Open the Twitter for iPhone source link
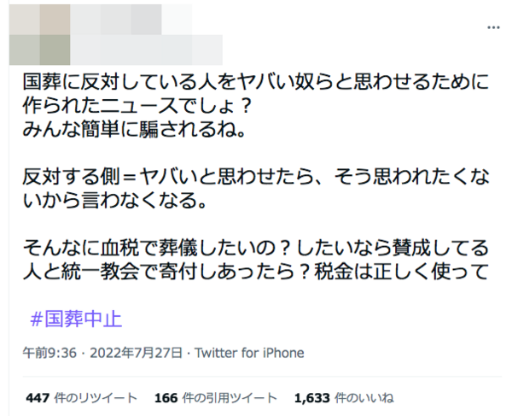 249,353
